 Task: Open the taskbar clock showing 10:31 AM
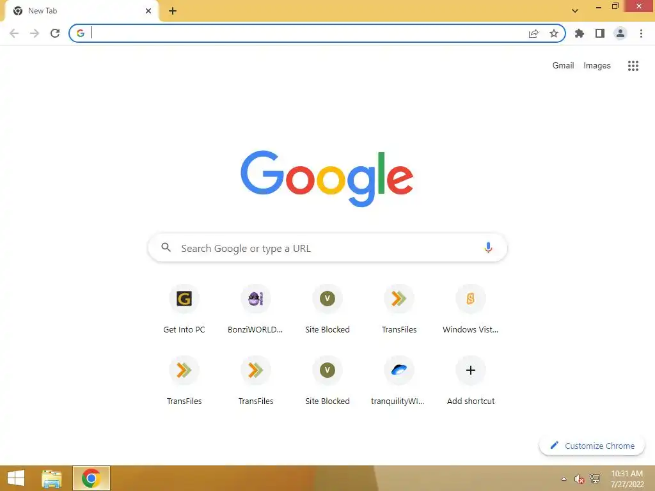[627, 479]
